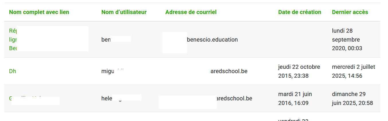Screen dimensions: 388x121
Task: Click creation date "jeudi 22 octobre 2015, 23:38"
Action: click(299, 71)
